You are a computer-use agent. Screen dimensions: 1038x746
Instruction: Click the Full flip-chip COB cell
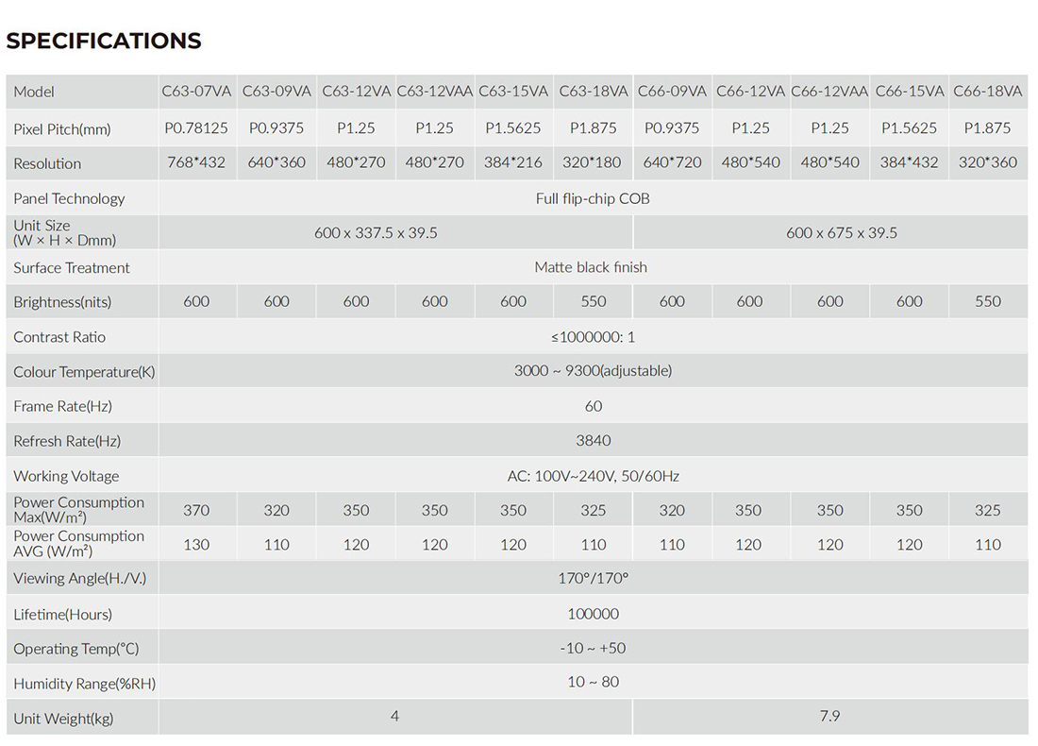click(594, 198)
